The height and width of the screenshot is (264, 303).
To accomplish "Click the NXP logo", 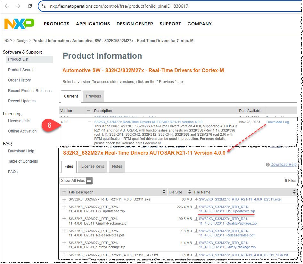I will (19, 24).
